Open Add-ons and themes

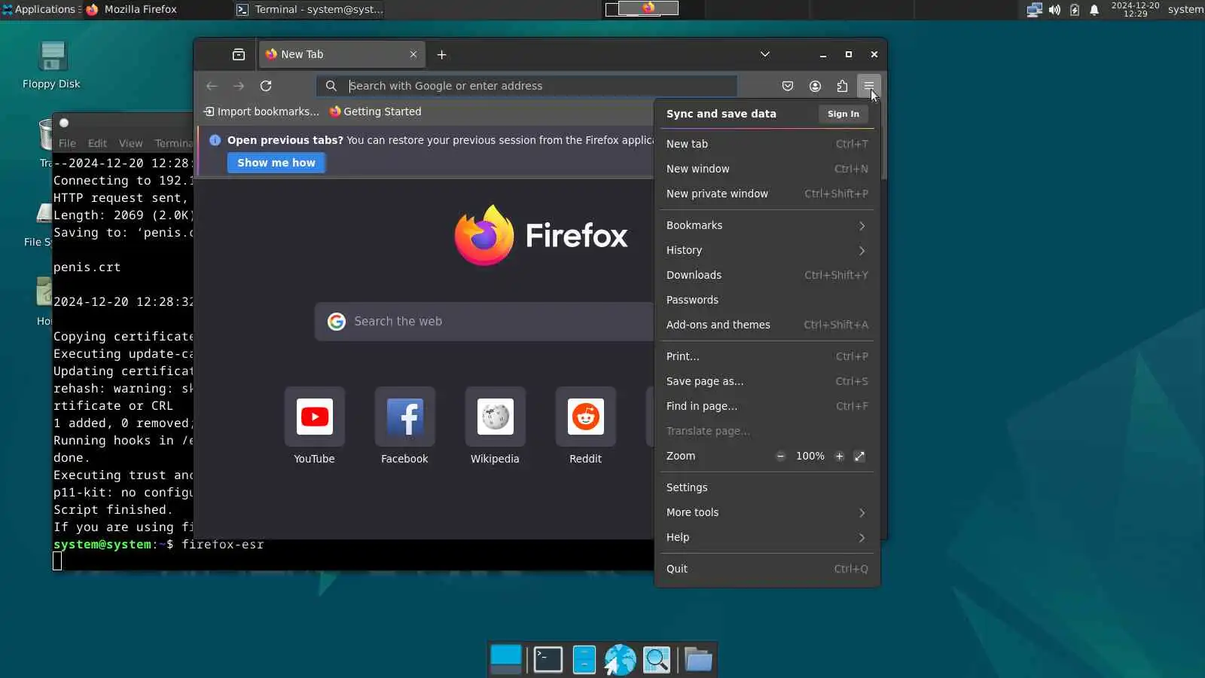[x=767, y=325]
